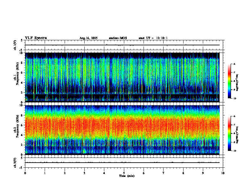Click the "-10" label on lower color scale
Image resolution: width=251 pixels, height=194 pixels.
click(x=234, y=151)
